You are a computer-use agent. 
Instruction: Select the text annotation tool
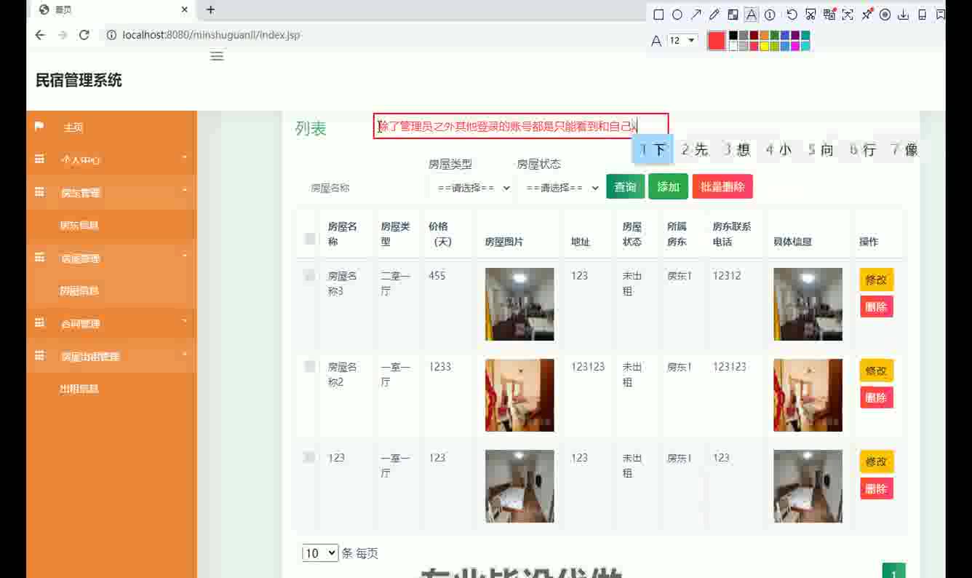[751, 15]
